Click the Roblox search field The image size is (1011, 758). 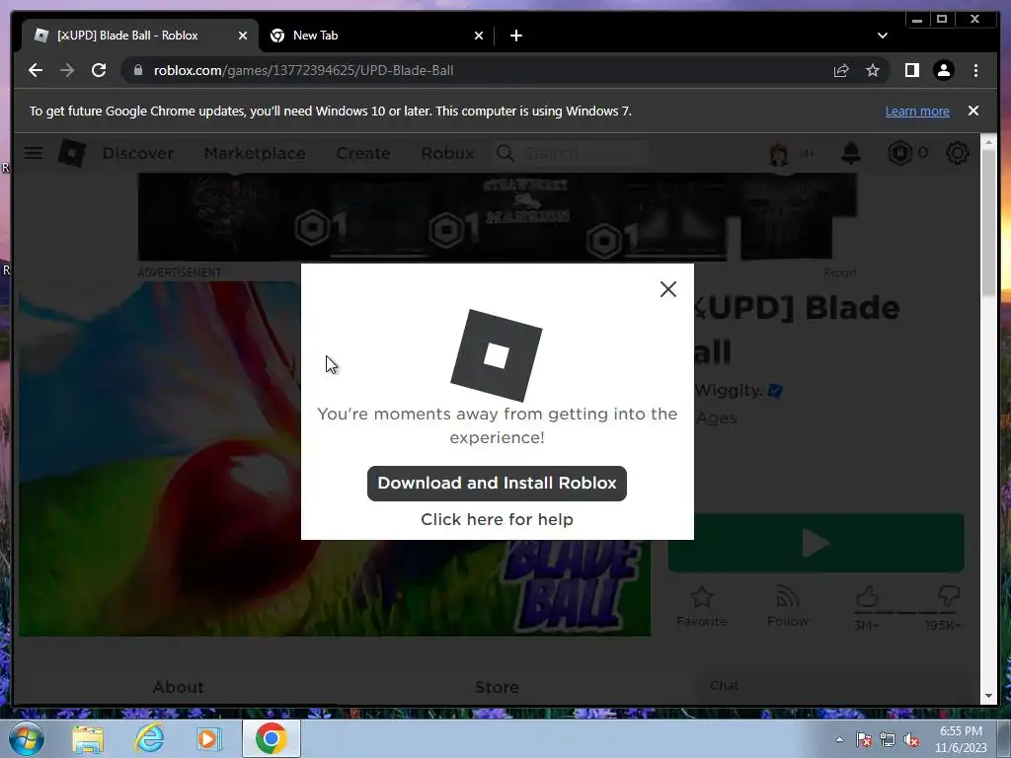point(571,153)
